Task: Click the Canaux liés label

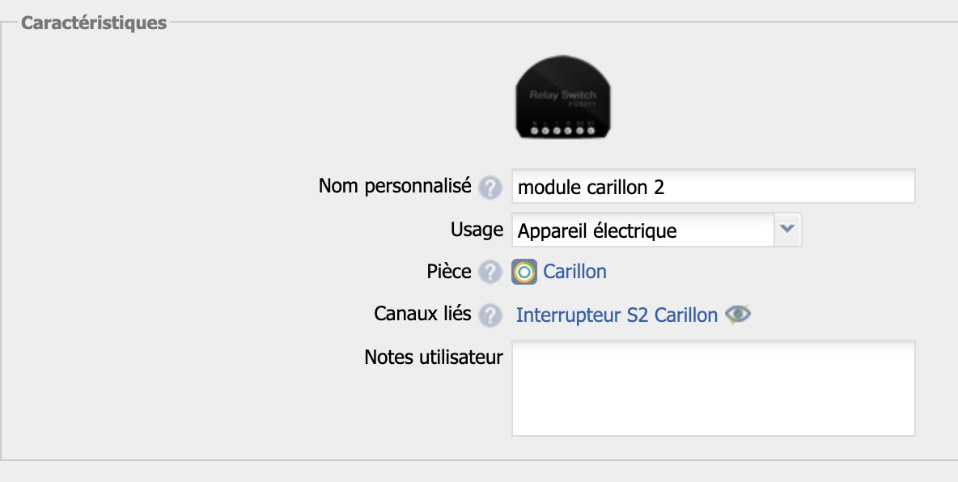Action: coord(422,314)
